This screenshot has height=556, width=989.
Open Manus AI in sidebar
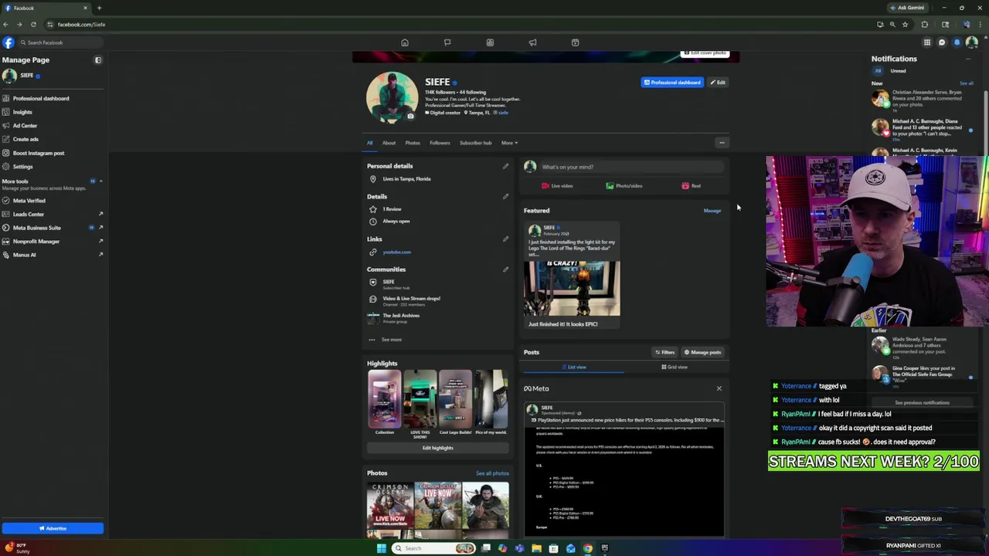[x=52, y=255]
